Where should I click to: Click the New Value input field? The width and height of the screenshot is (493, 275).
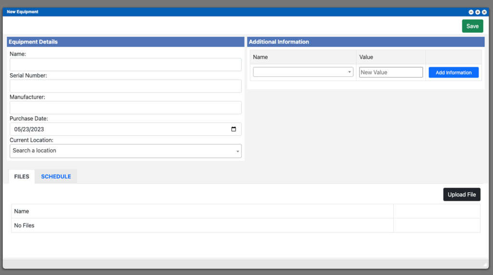[x=391, y=72]
